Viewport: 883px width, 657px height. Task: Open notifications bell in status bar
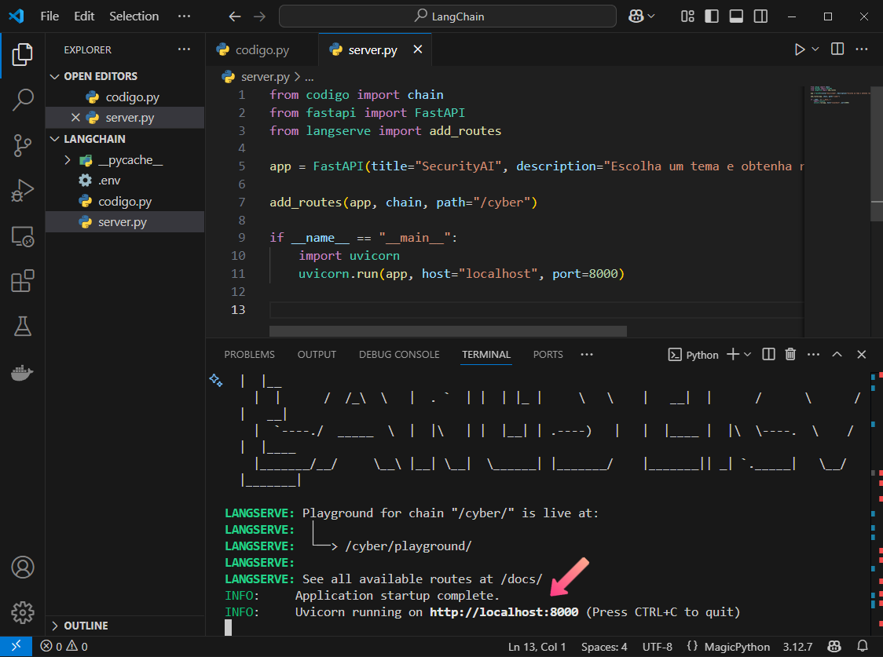[862, 646]
